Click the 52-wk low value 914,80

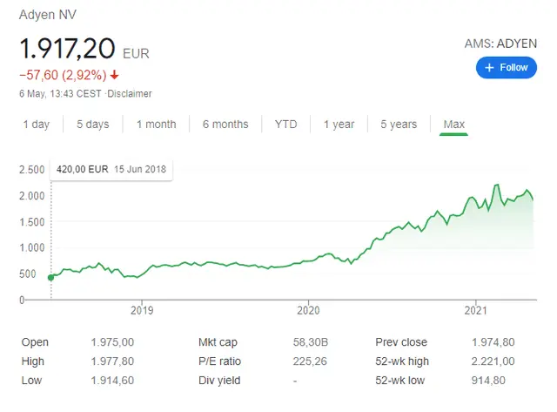[x=488, y=381]
